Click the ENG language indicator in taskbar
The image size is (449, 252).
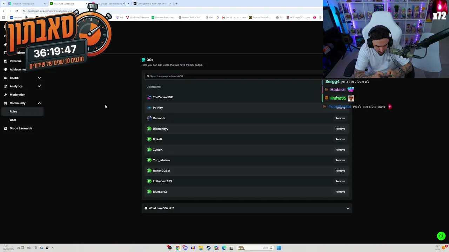(29, 248)
